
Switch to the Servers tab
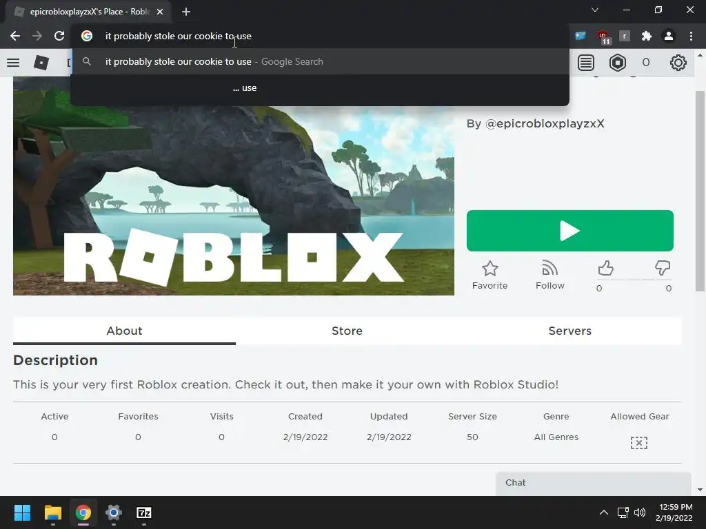click(x=570, y=331)
